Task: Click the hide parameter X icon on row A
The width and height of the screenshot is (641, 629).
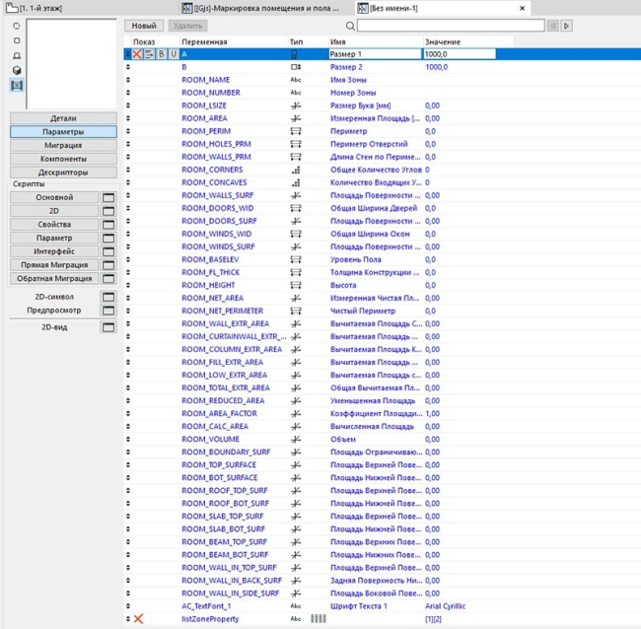Action: [x=138, y=54]
